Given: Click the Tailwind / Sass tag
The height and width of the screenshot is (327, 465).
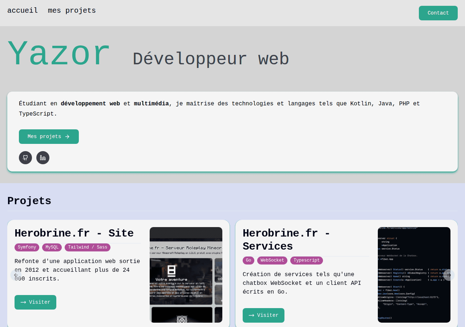Looking at the screenshot, I should click(88, 247).
